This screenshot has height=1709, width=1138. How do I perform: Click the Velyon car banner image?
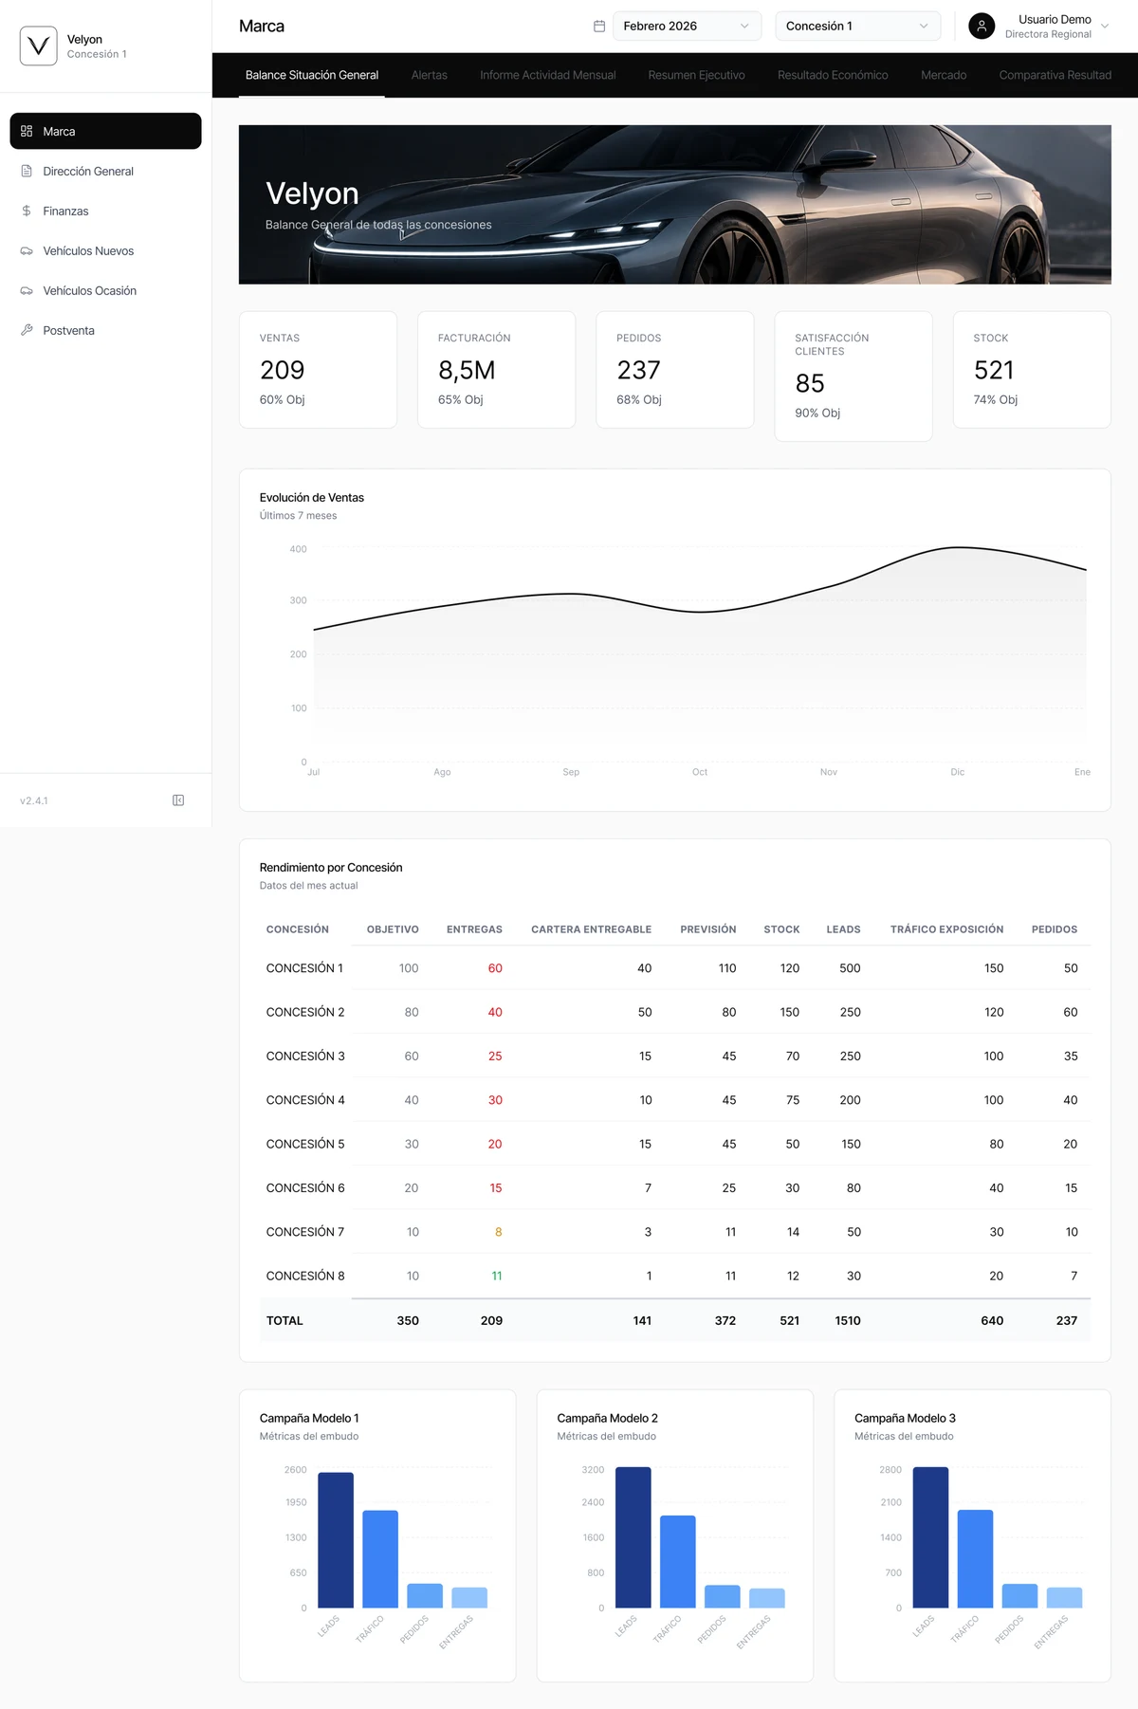tap(674, 205)
